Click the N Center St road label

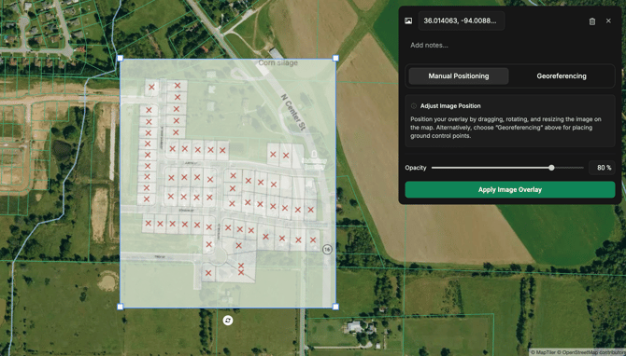coord(293,112)
